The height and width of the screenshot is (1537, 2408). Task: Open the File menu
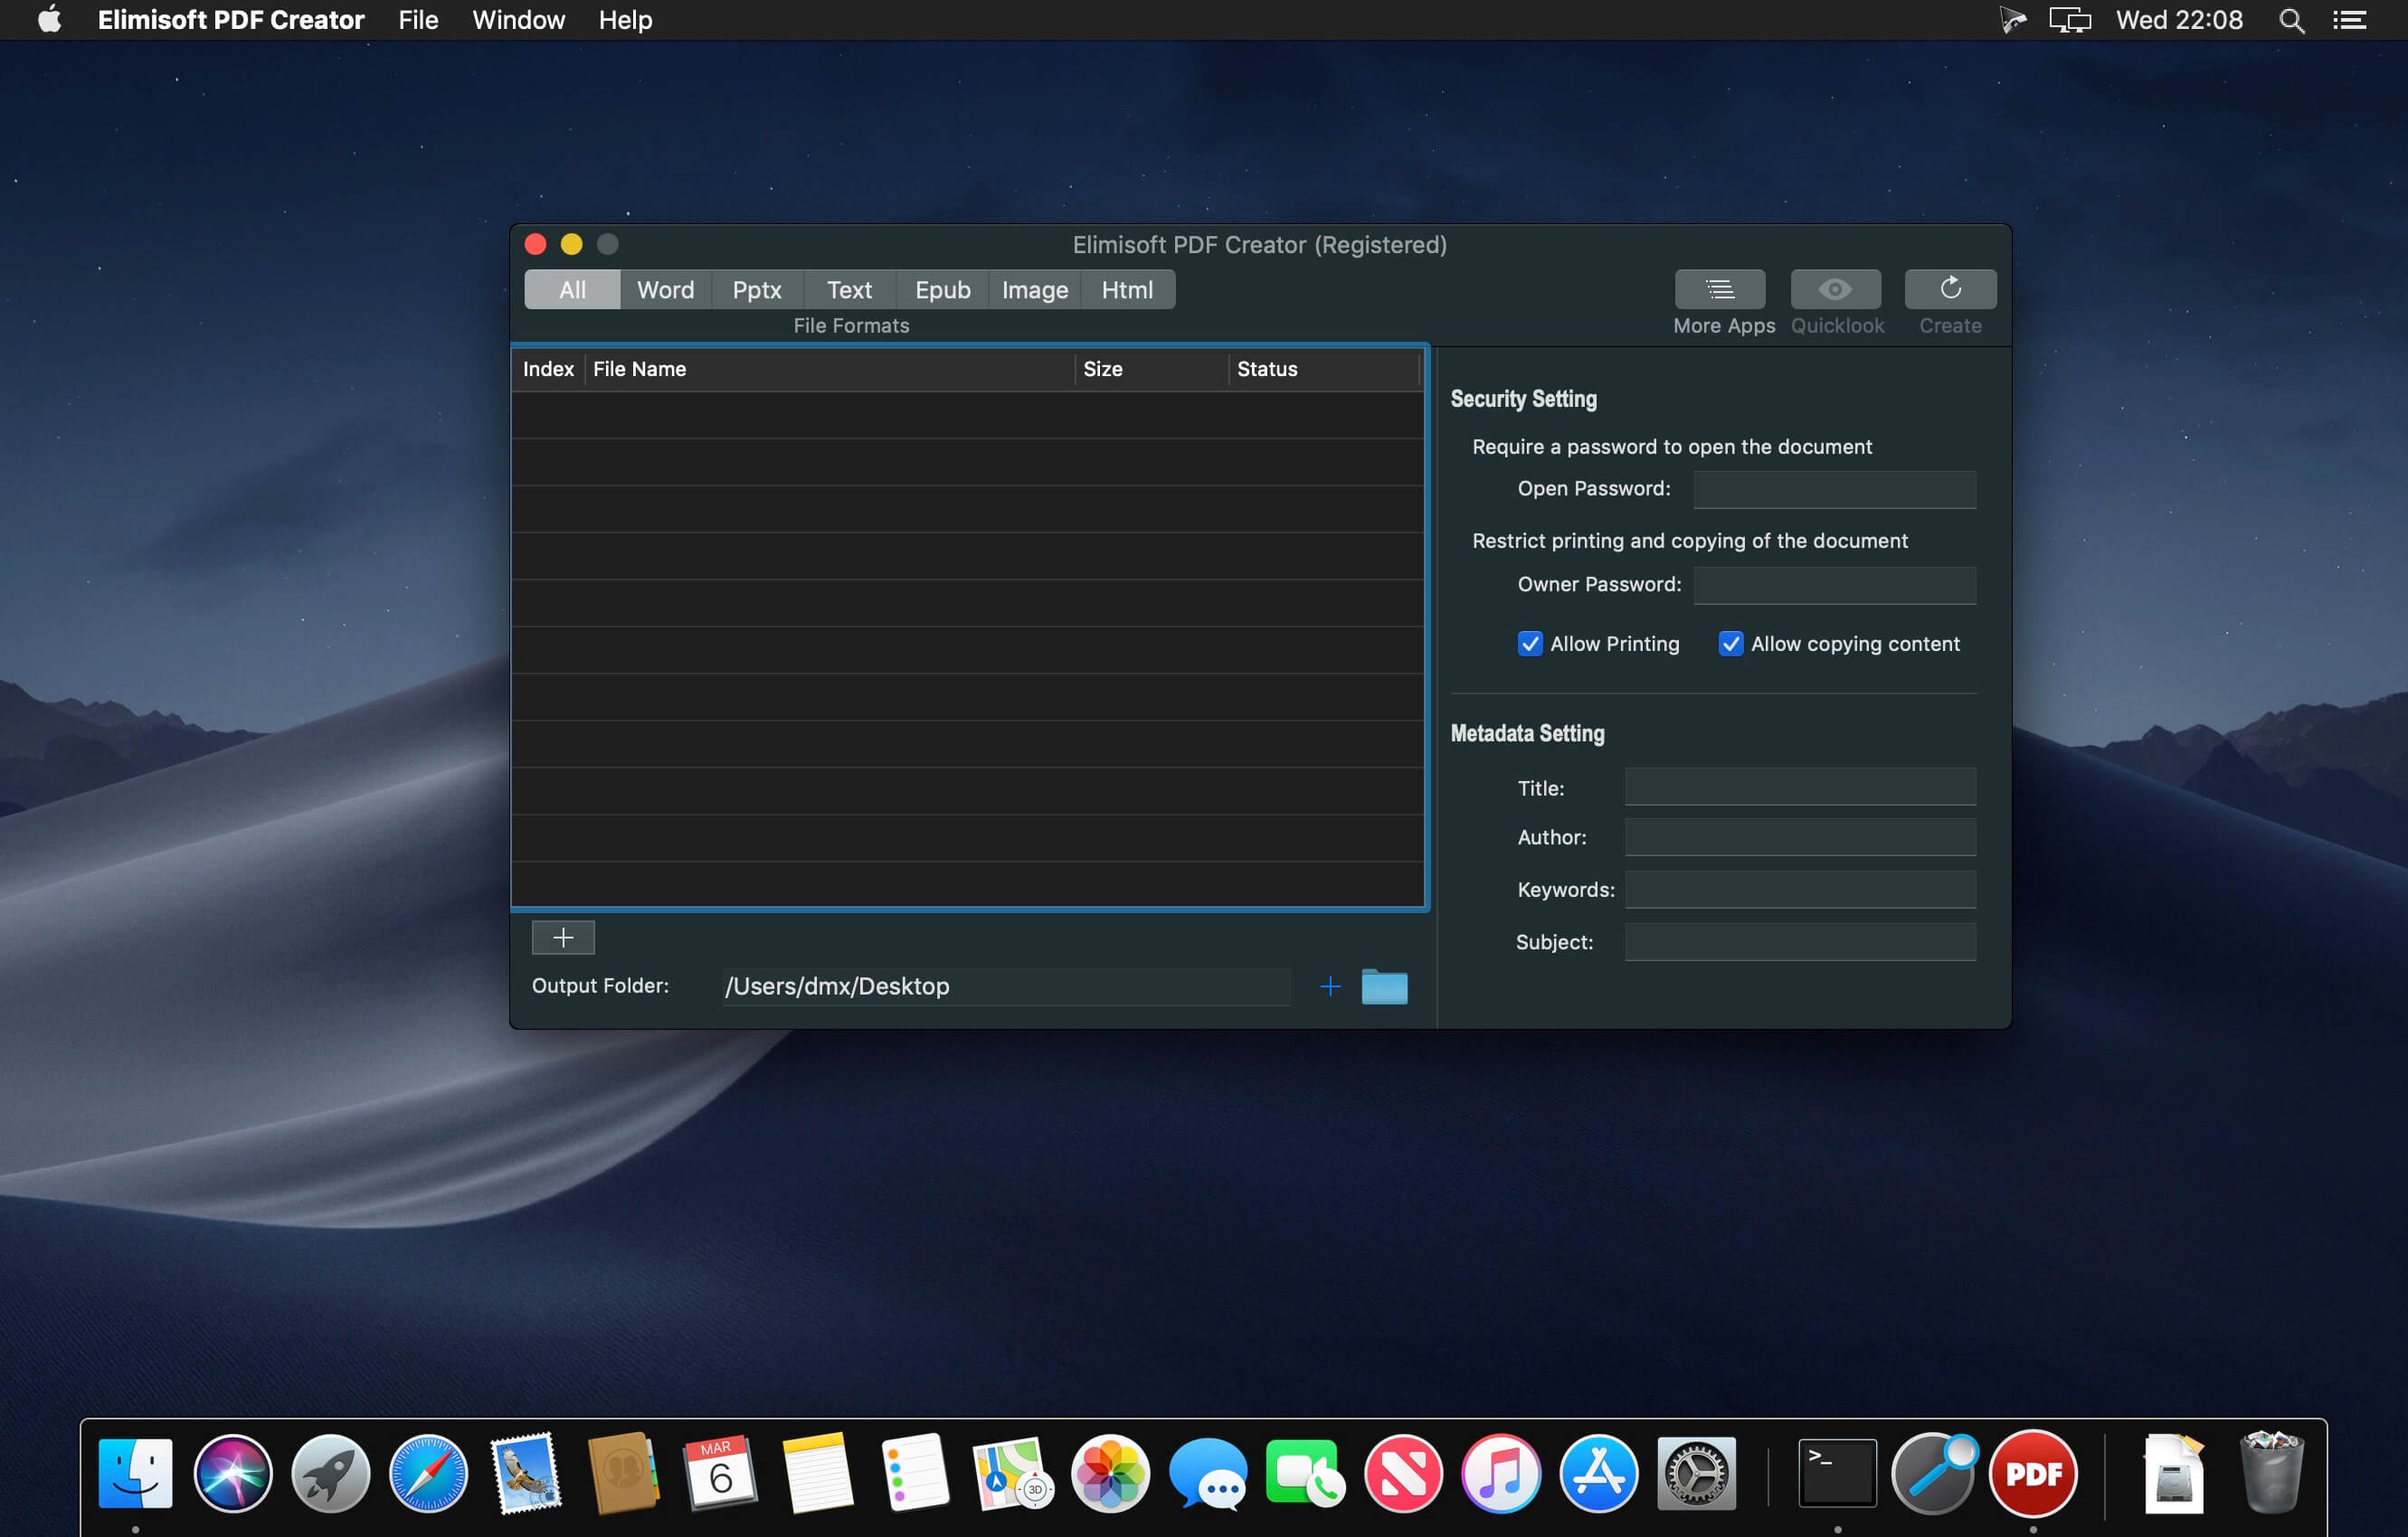[x=418, y=20]
